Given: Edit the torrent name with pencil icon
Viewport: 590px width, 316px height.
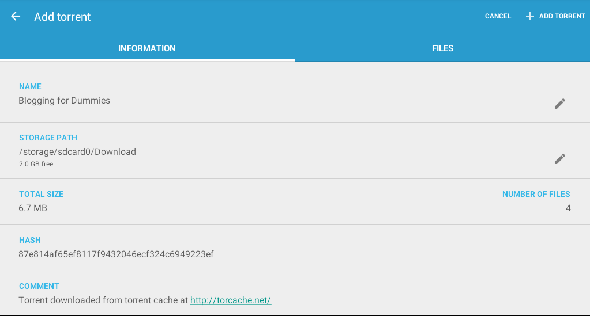Looking at the screenshot, I should point(560,104).
